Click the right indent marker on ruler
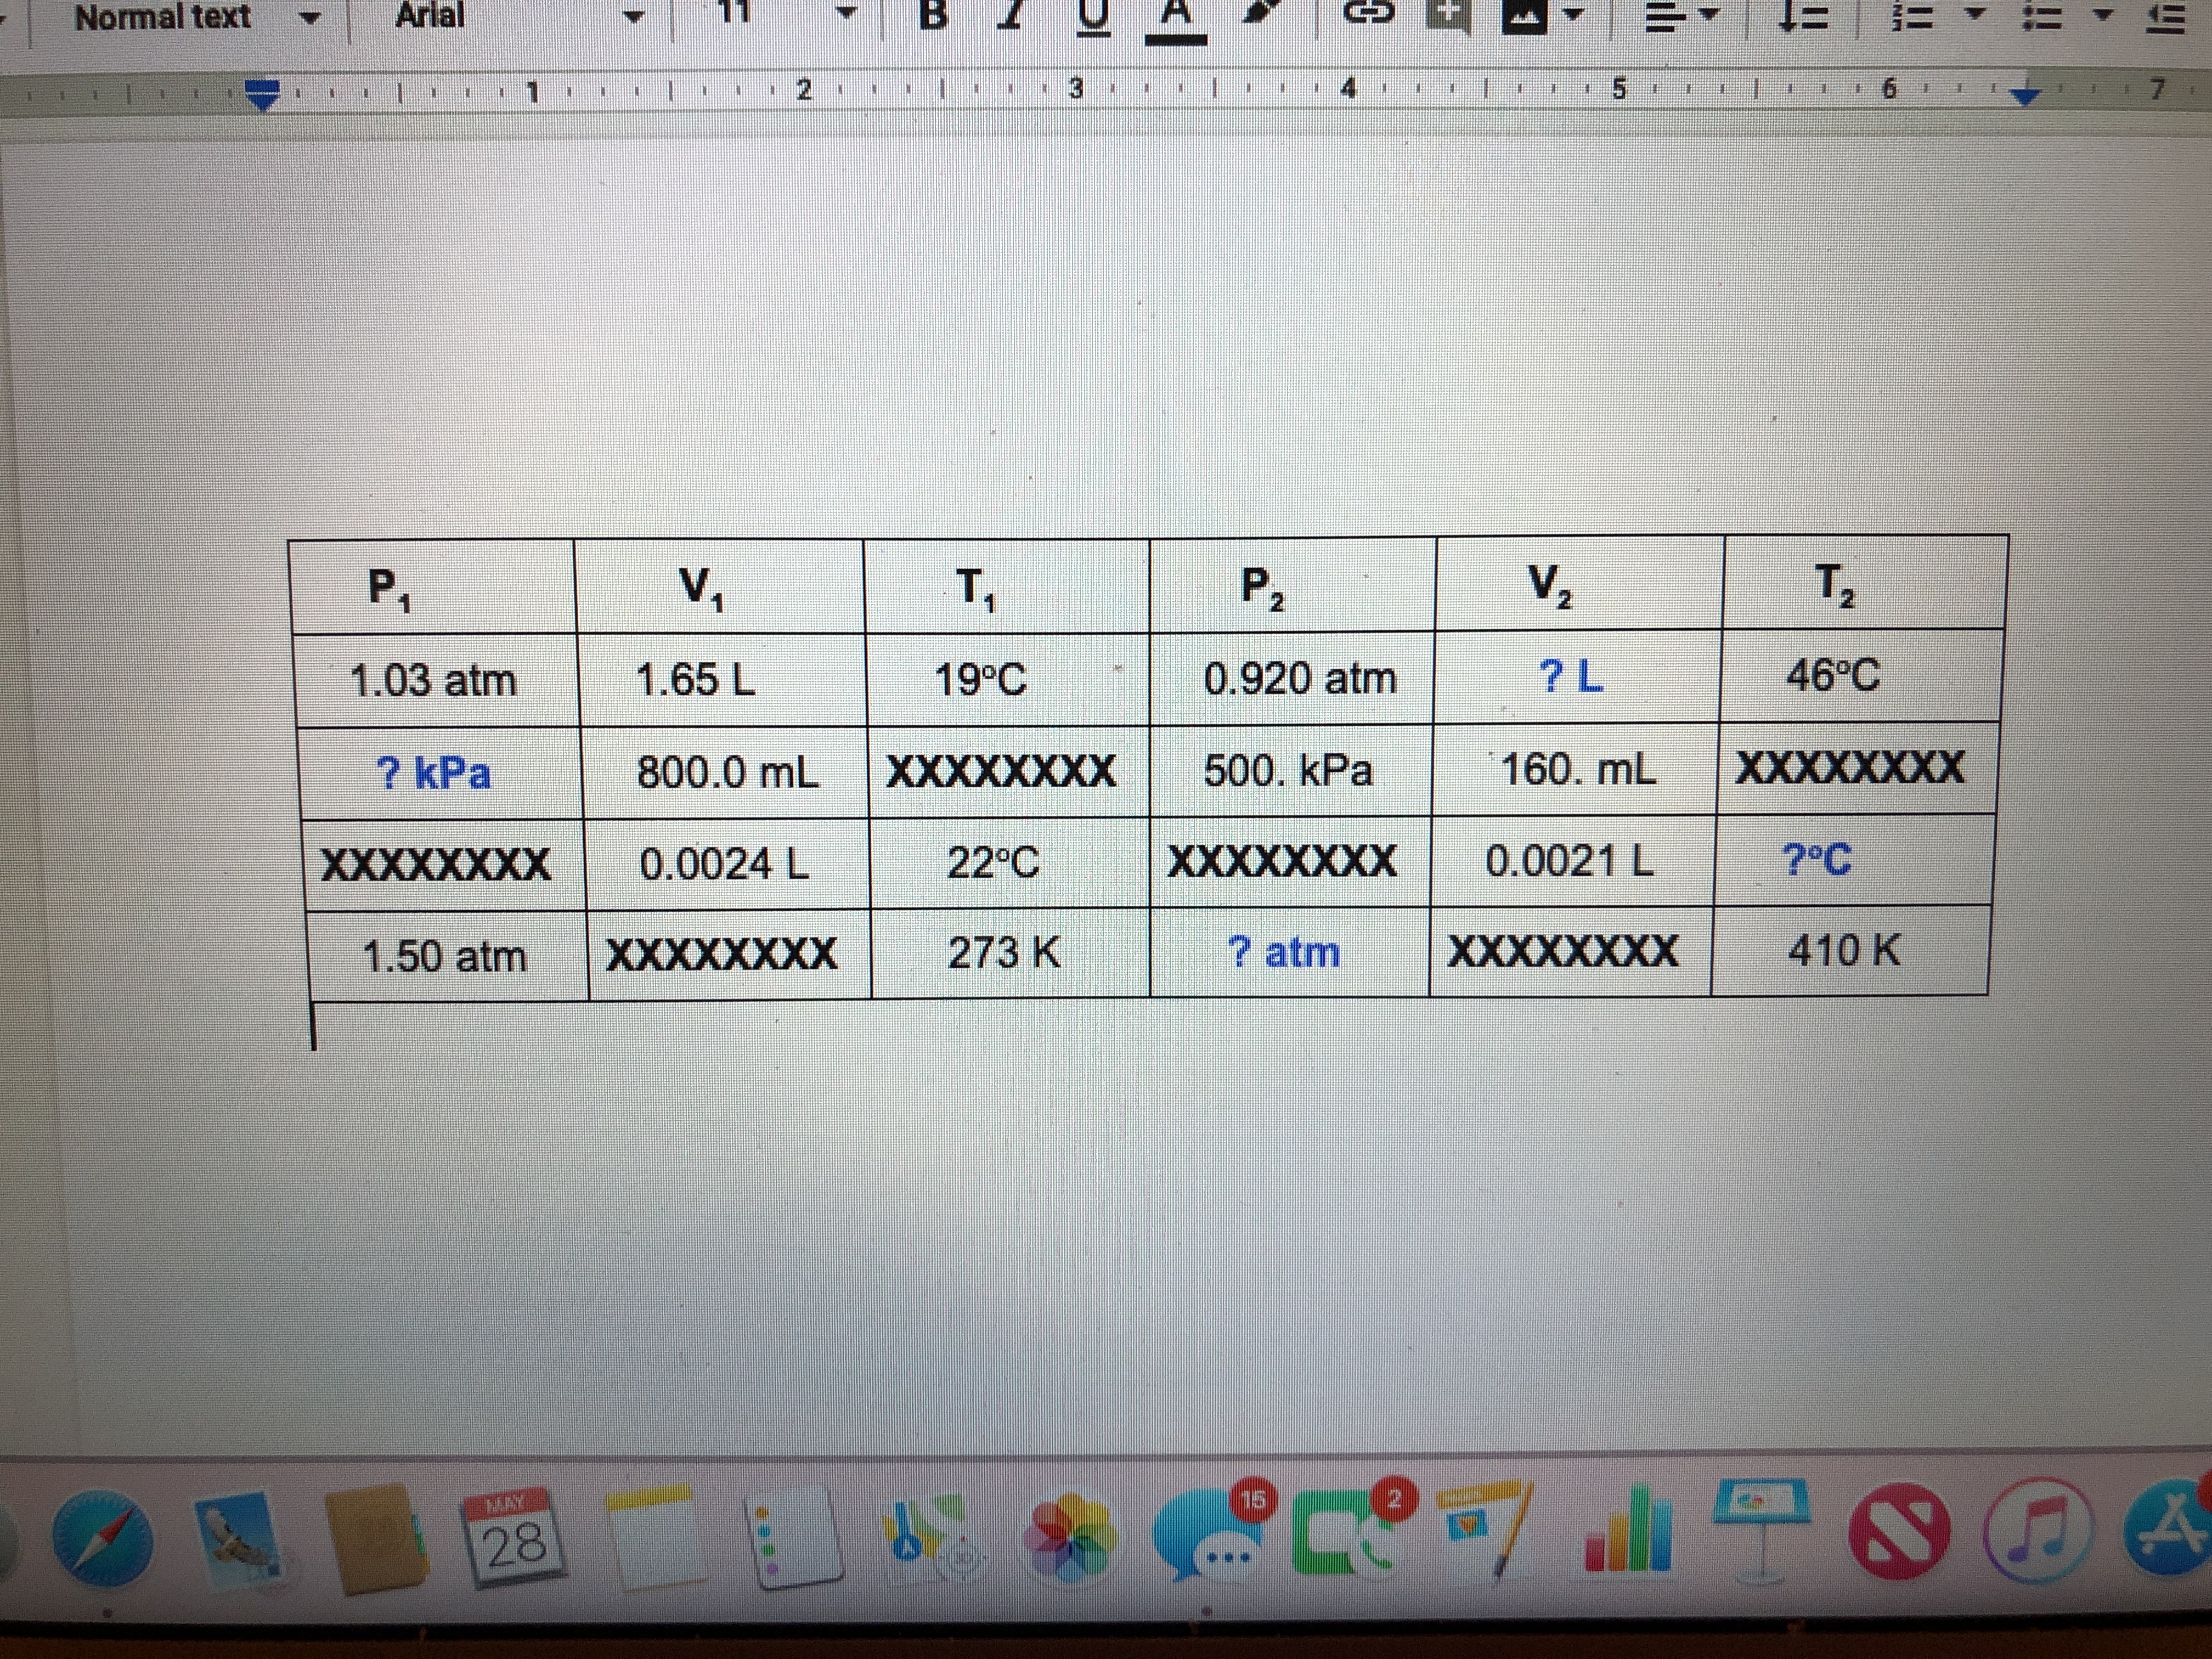This screenshot has height=1659, width=2212. click(x=2025, y=96)
